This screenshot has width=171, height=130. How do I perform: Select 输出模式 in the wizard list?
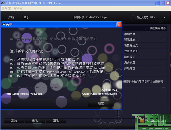[130, 57]
